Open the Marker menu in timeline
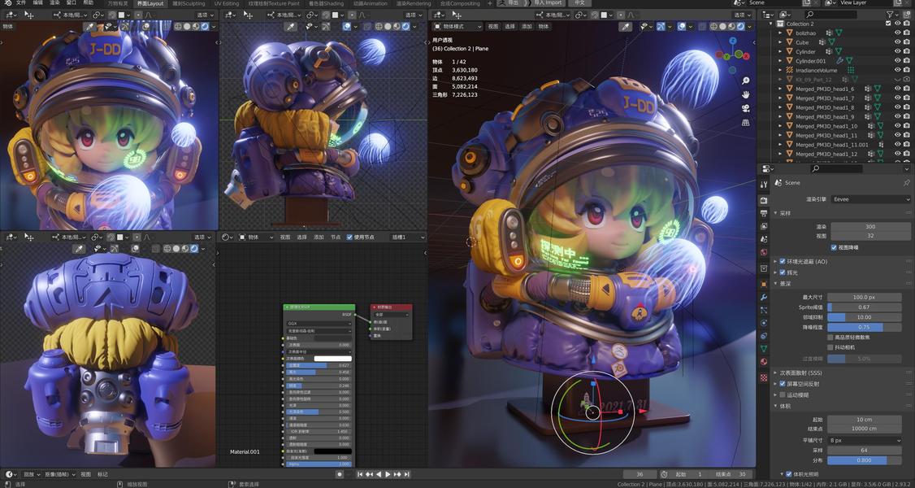 pos(102,474)
